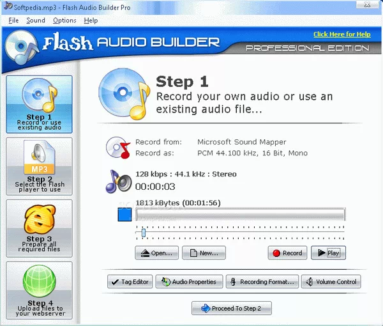This screenshot has width=383, height=326.
Task: Play the audio with the Play button
Action: click(328, 252)
